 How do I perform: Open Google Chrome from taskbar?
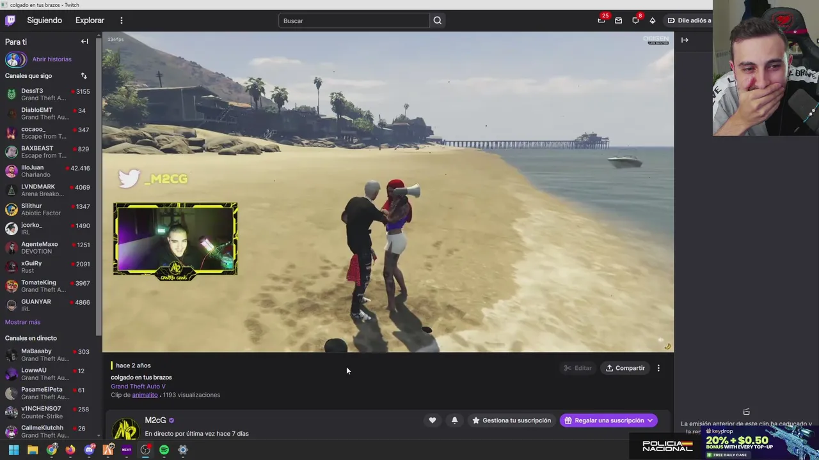[x=51, y=450]
